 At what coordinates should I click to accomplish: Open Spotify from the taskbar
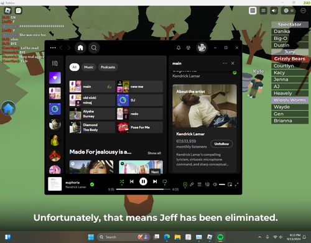(x=220, y=237)
